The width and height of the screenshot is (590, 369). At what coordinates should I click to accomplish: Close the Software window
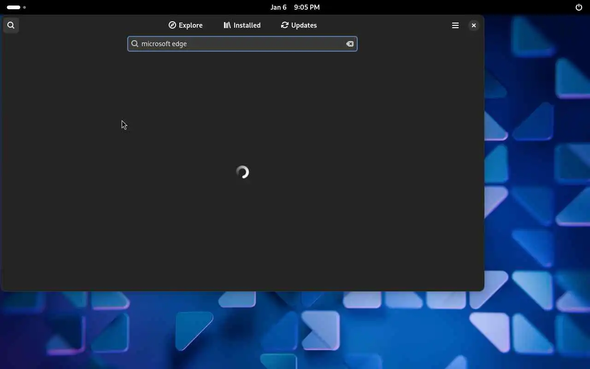click(473, 25)
